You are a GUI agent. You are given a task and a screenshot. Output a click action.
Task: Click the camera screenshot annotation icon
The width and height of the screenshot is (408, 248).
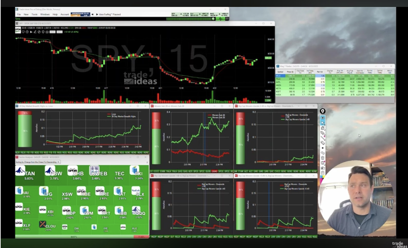click(x=323, y=168)
